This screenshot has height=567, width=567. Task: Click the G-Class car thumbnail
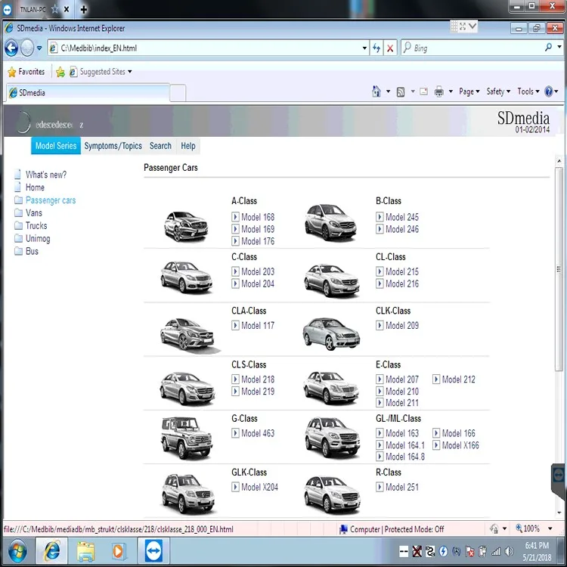coord(187,438)
